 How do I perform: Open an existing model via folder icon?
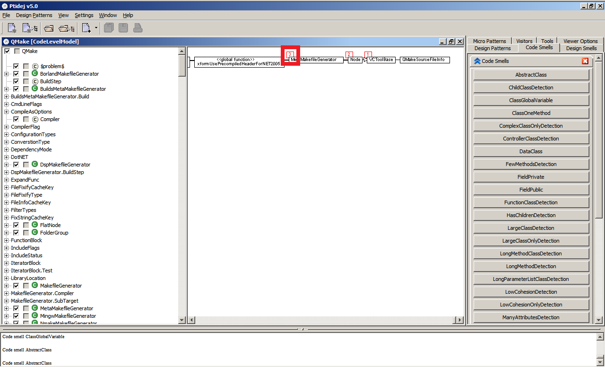pyautogui.click(x=49, y=27)
